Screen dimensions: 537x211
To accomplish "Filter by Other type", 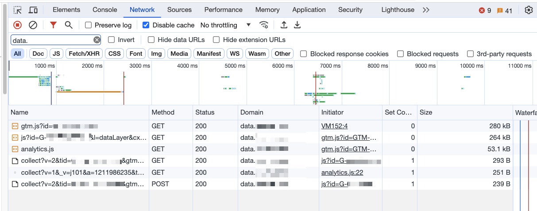I will coord(282,54).
